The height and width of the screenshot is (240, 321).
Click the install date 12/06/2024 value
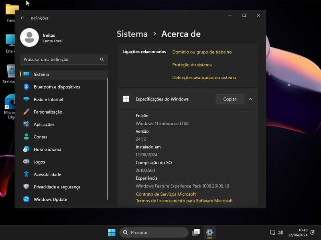[x=146, y=155]
